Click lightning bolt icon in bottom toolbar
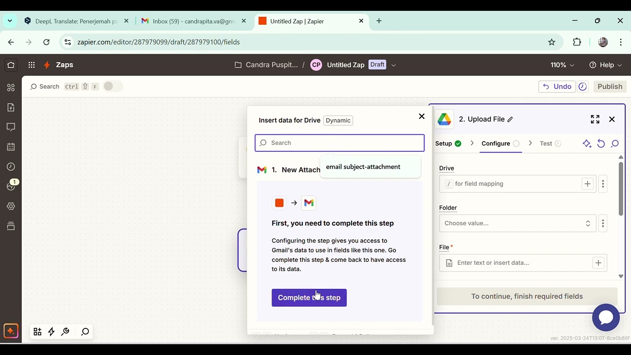 (x=51, y=332)
